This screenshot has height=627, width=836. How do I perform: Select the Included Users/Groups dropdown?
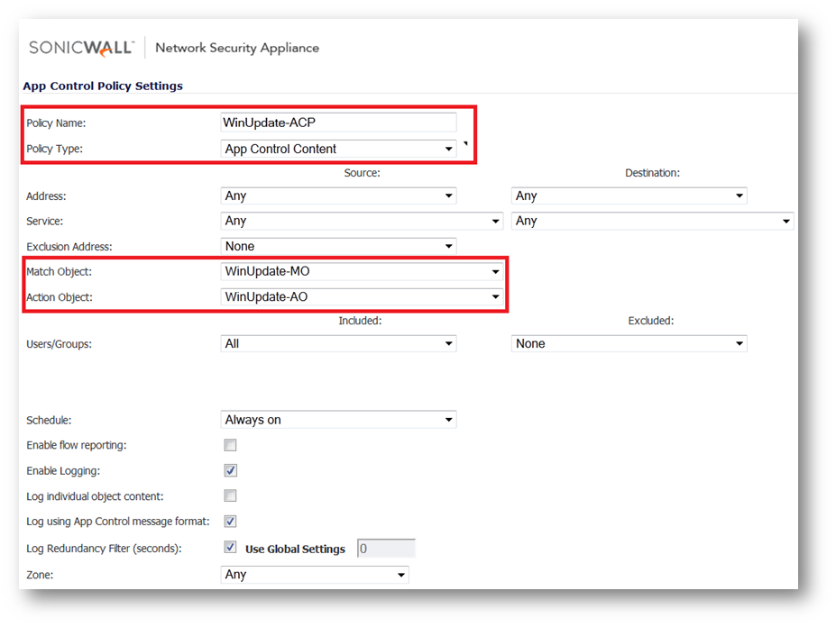click(338, 343)
